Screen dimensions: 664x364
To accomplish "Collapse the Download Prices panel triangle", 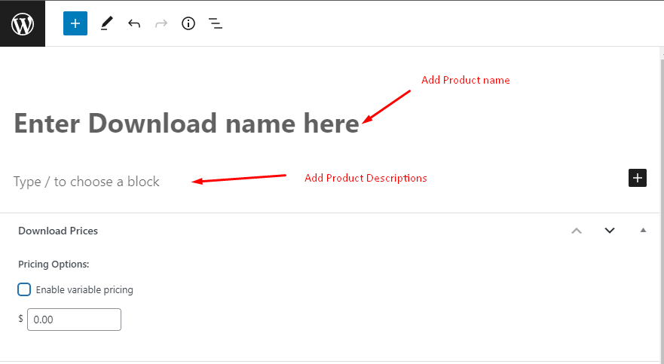I will coord(643,231).
